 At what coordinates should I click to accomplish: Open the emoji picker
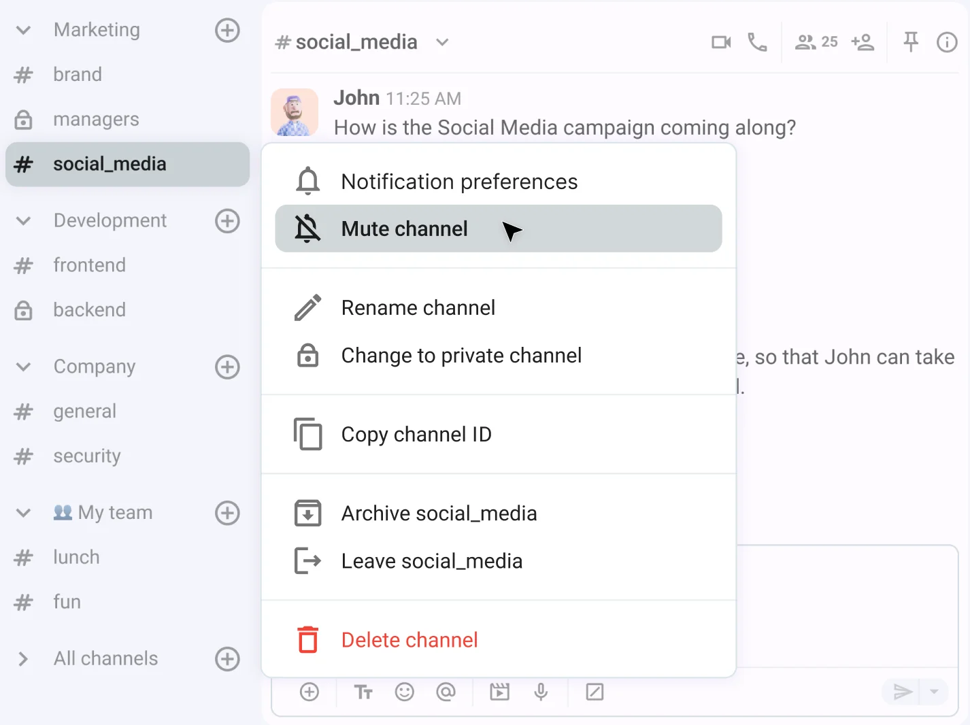405,692
